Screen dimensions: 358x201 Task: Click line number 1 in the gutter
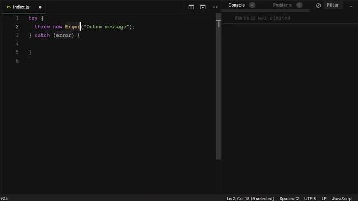tap(17, 18)
